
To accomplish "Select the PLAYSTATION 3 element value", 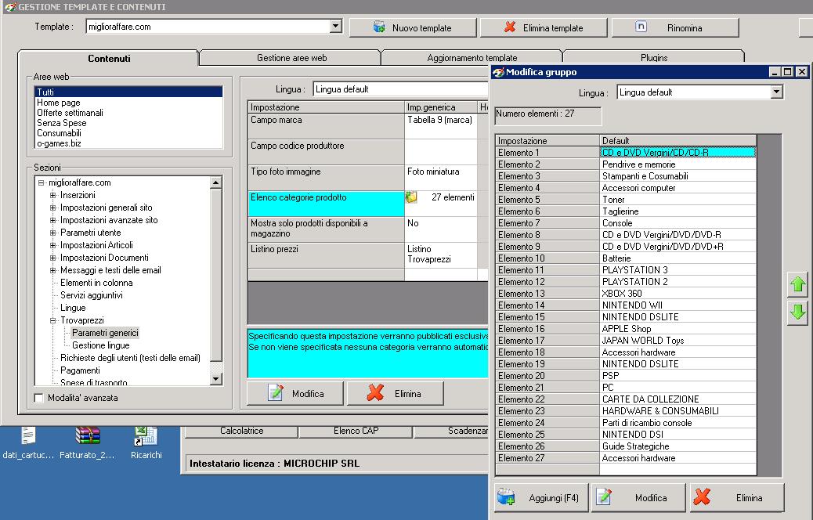I will pyautogui.click(x=677, y=270).
